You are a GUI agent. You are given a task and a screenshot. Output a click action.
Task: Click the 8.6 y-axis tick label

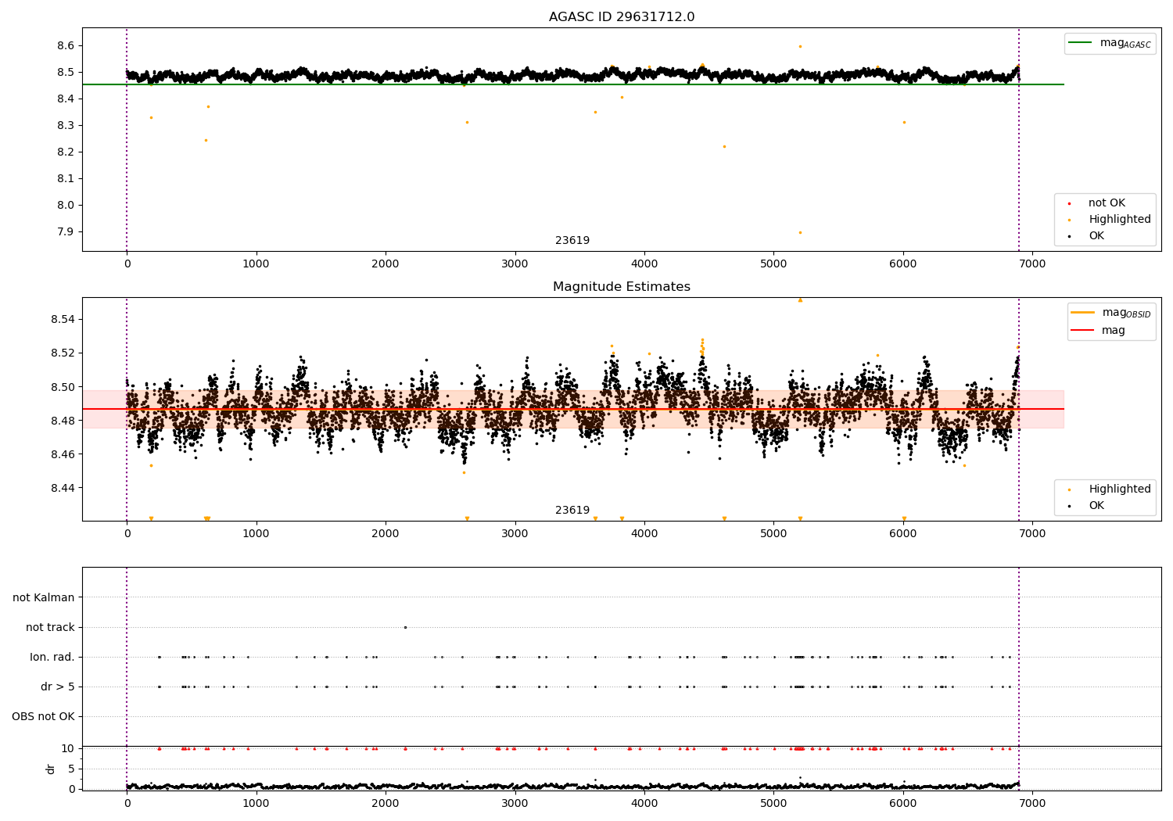click(66, 46)
